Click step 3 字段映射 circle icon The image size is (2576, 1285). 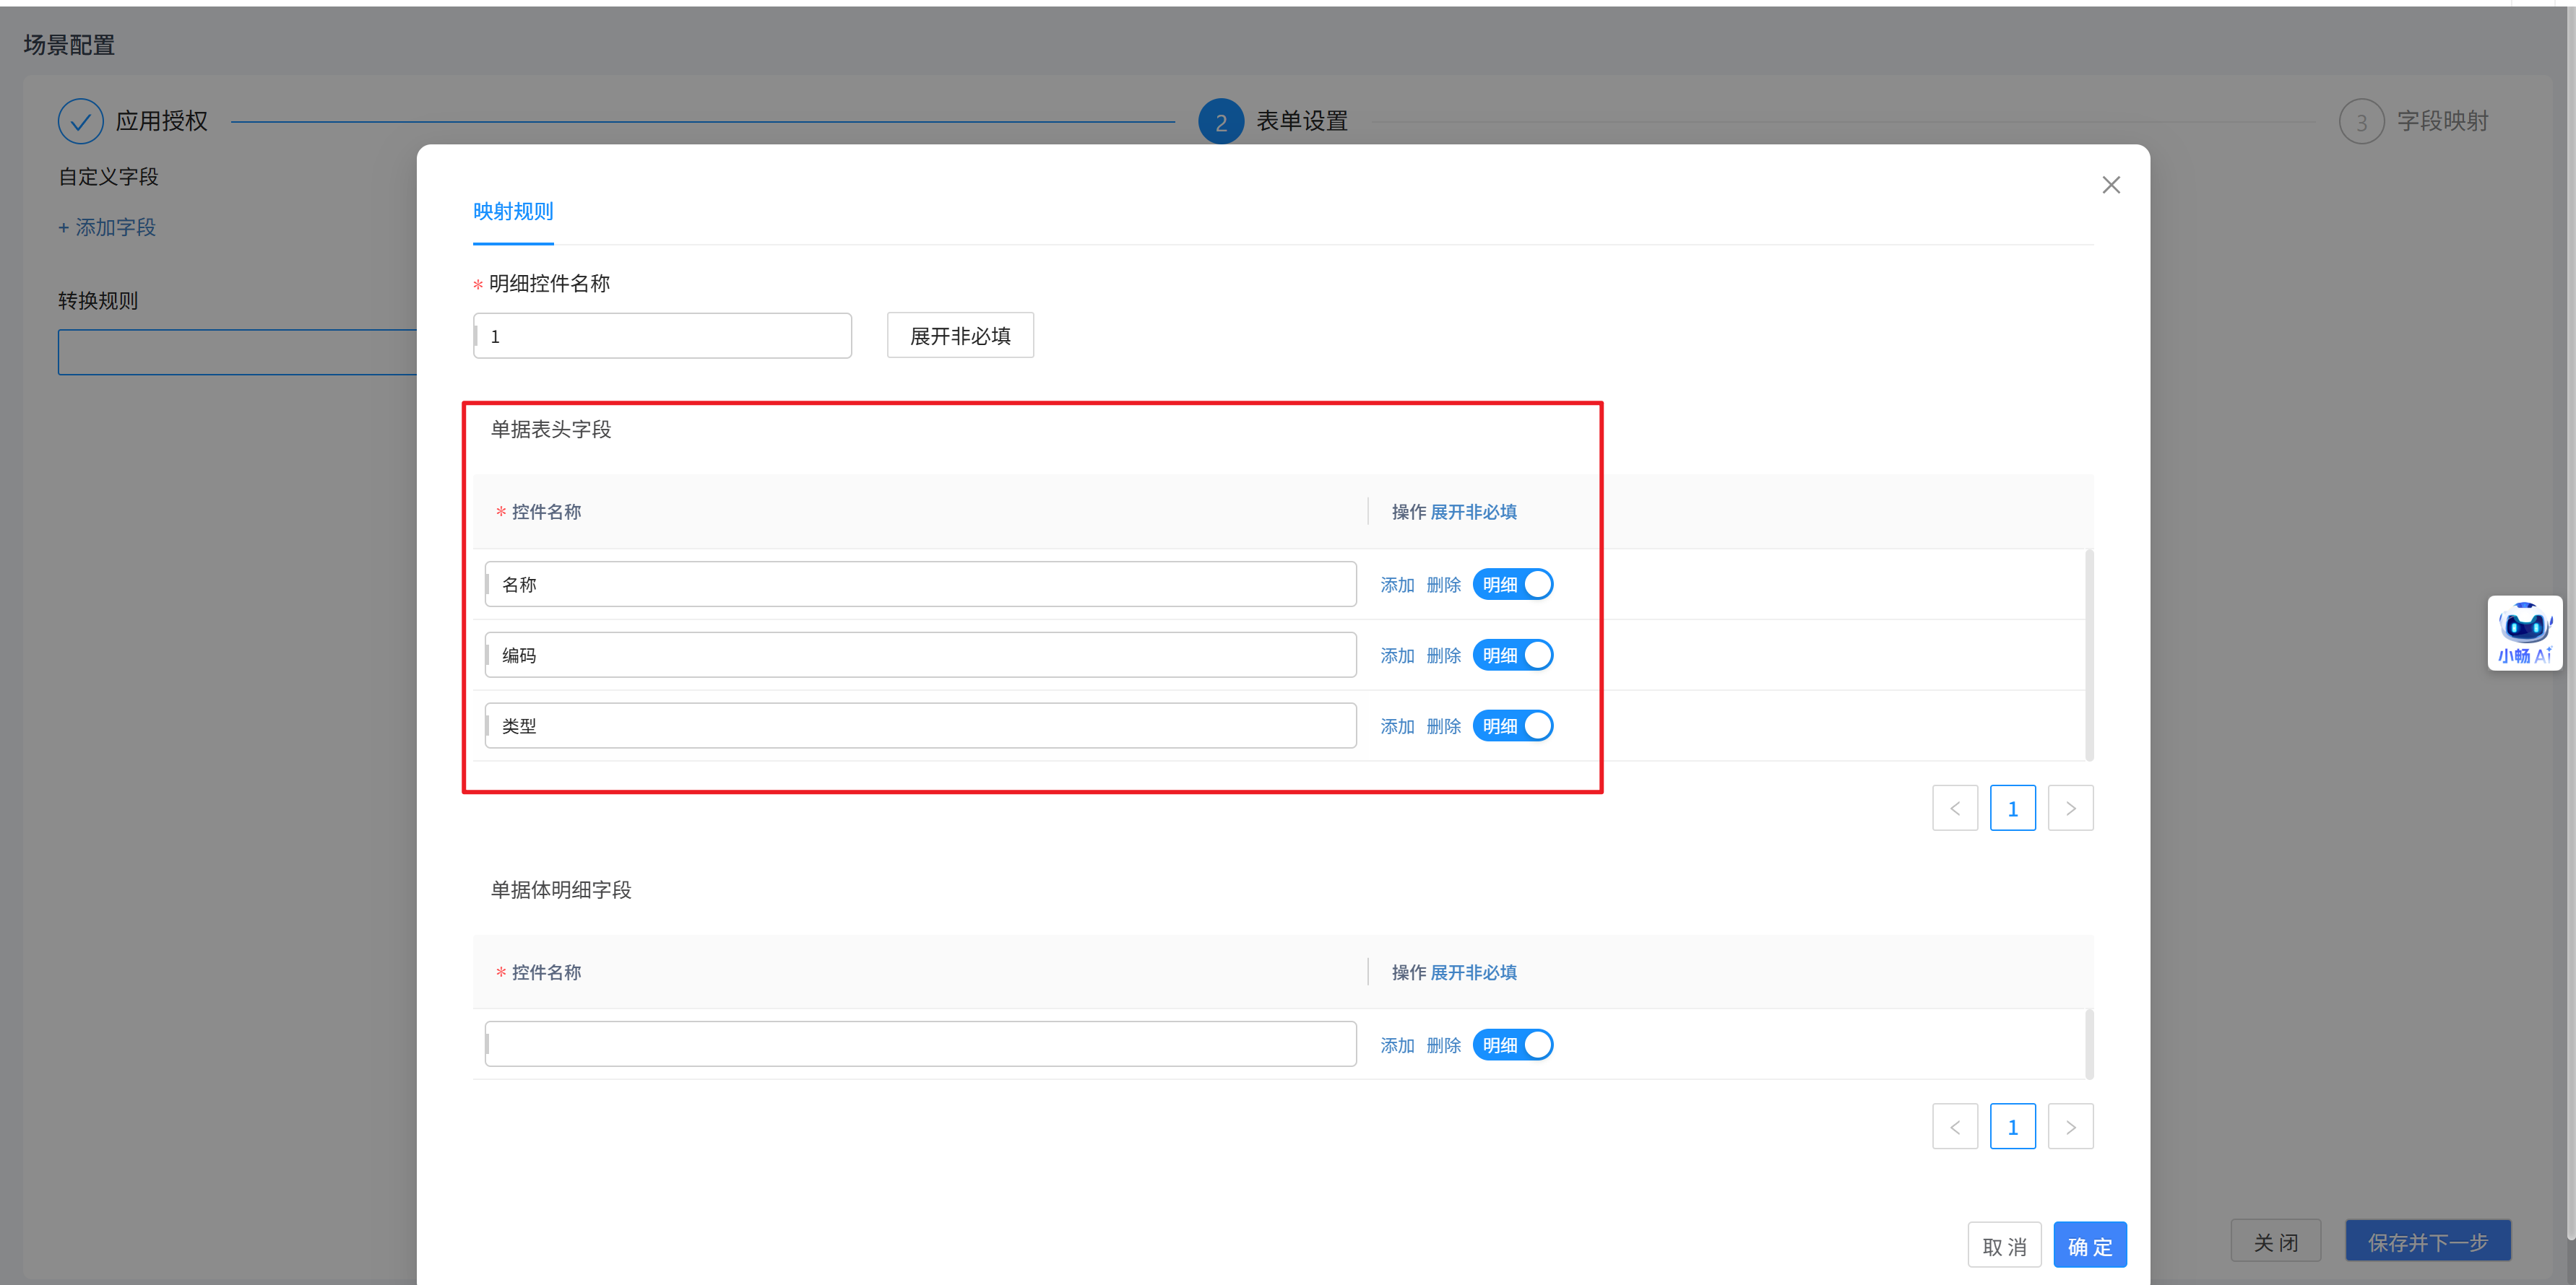pyautogui.click(x=2361, y=122)
